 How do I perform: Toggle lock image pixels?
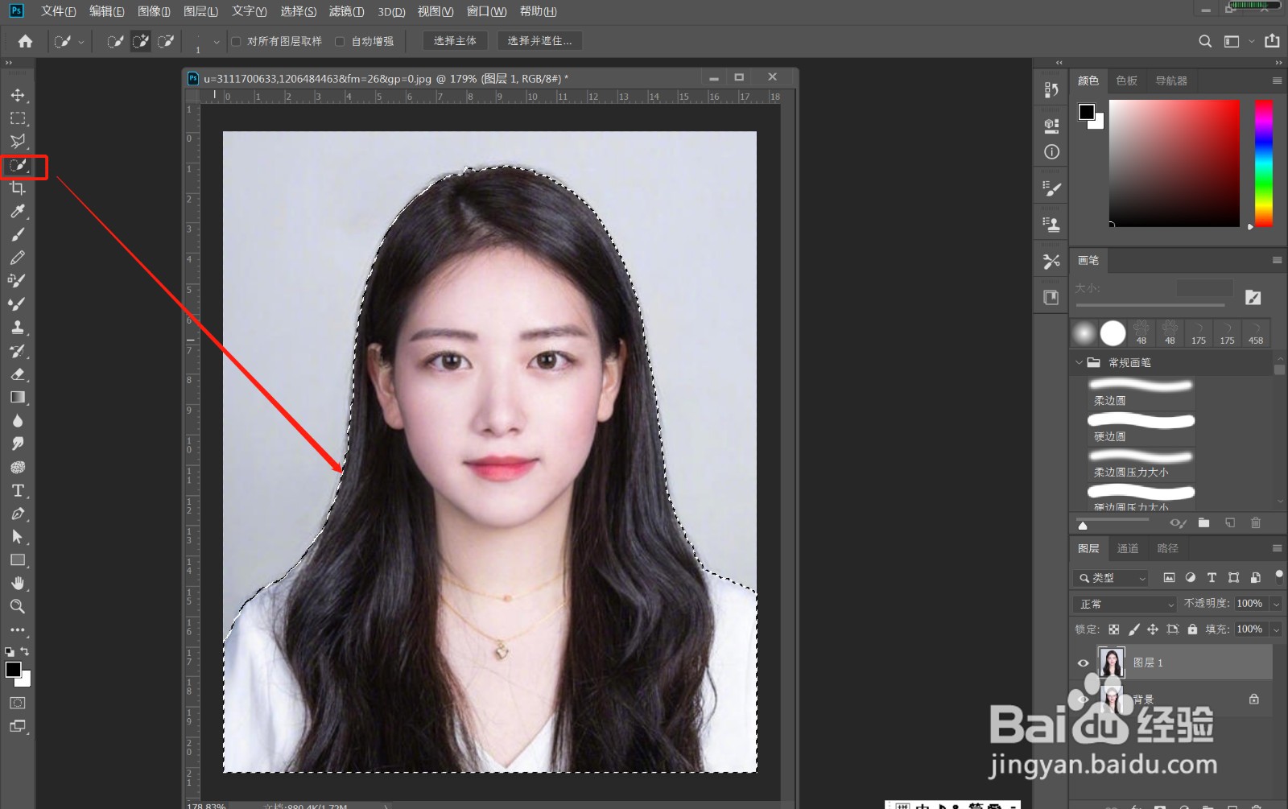pyautogui.click(x=1133, y=629)
